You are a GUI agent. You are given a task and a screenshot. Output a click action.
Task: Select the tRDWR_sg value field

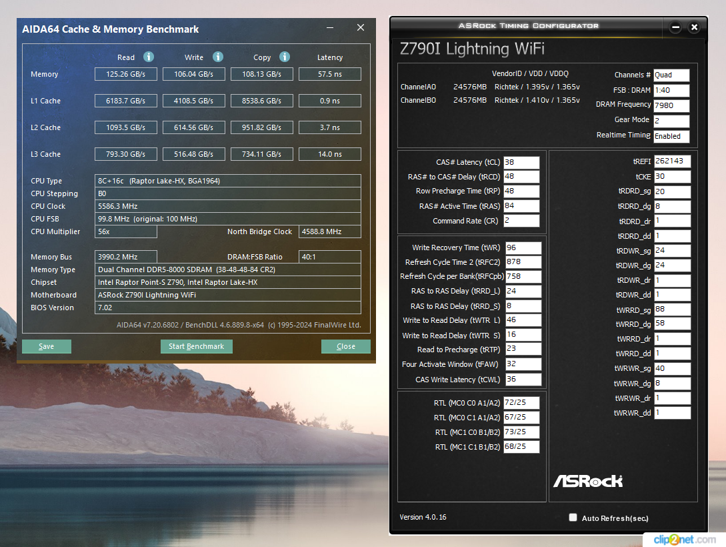pyautogui.click(x=672, y=251)
